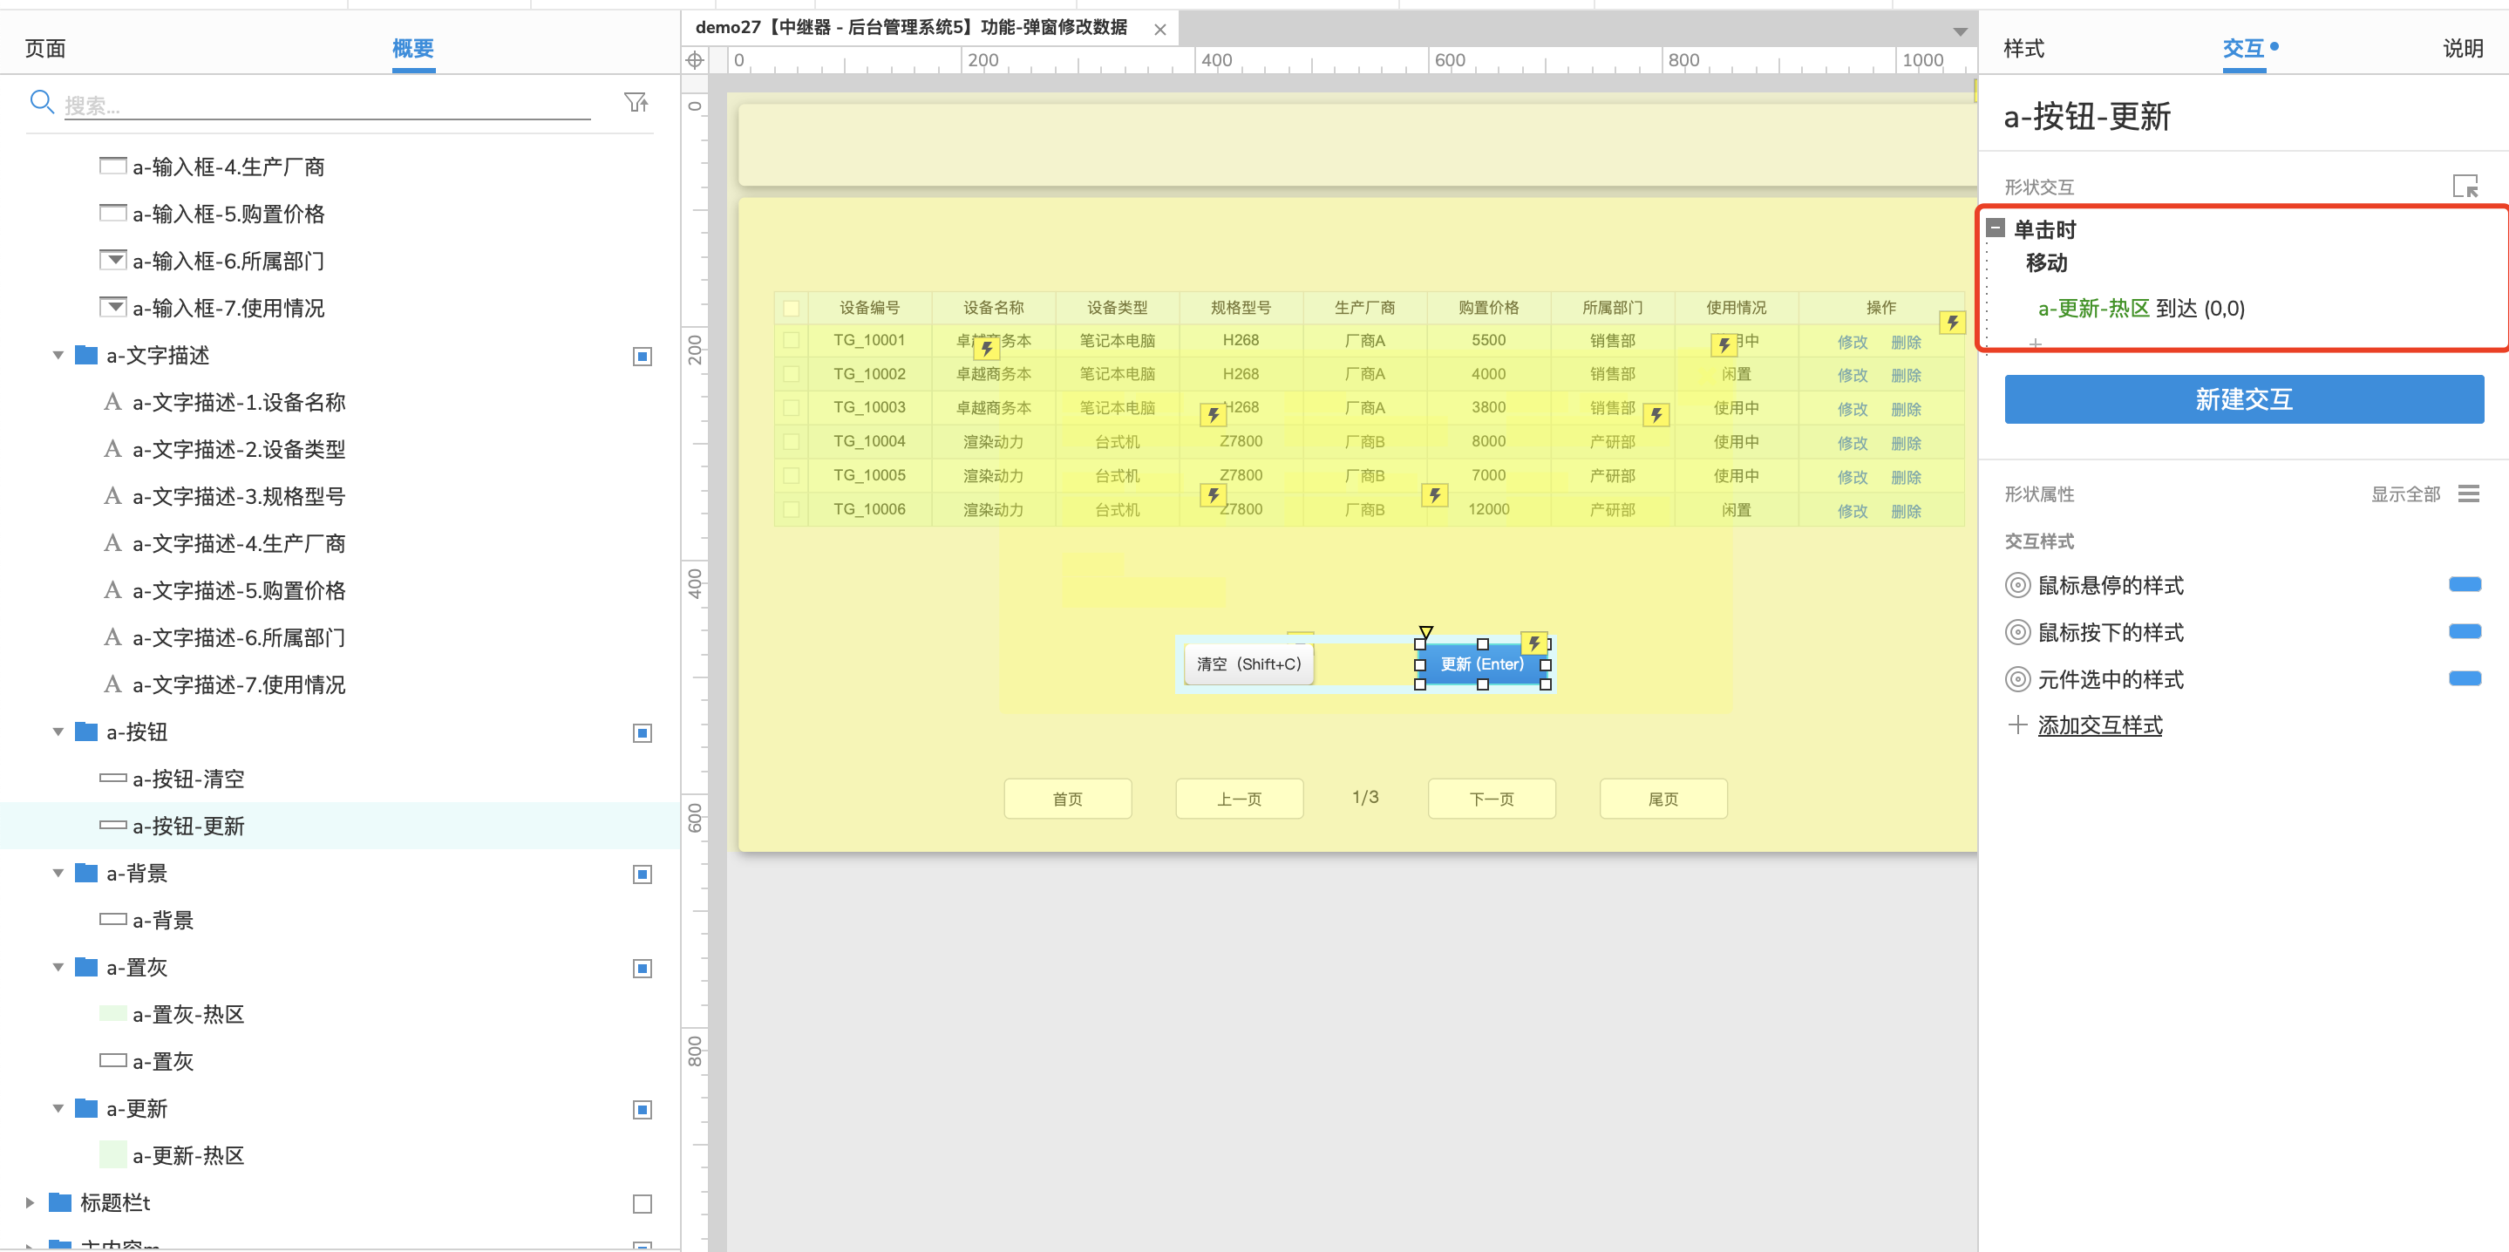Image resolution: width=2509 pixels, height=1252 pixels.
Task: Expand the 标题栏t folder
Action: (31, 1203)
